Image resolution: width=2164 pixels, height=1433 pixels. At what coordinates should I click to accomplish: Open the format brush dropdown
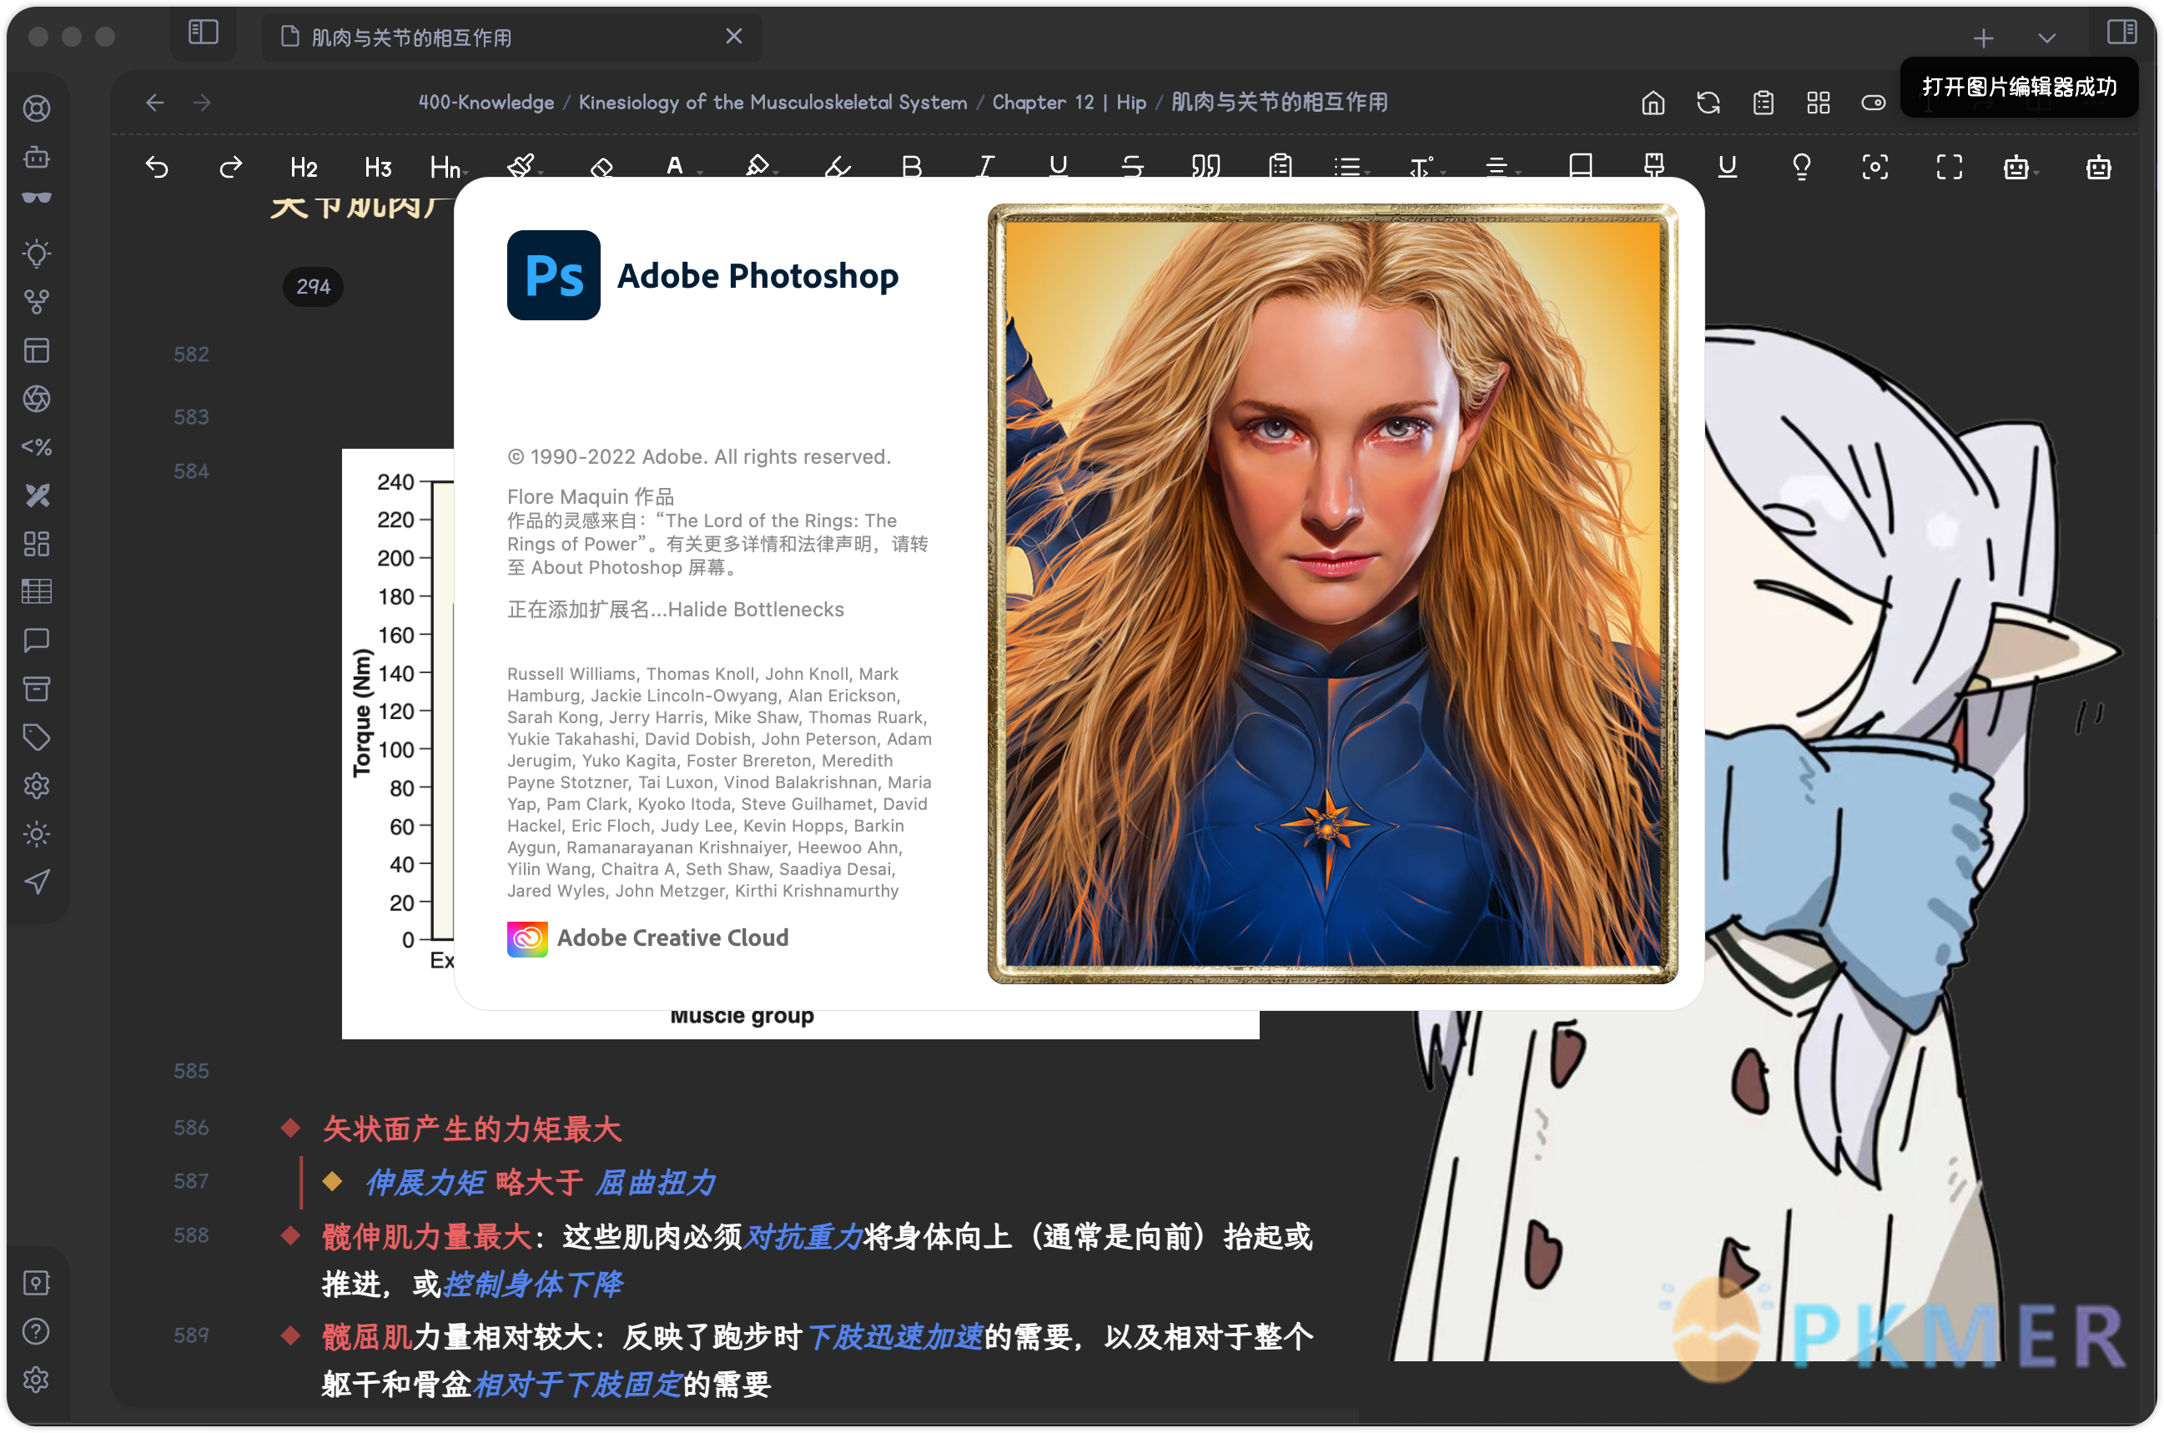[x=525, y=168]
